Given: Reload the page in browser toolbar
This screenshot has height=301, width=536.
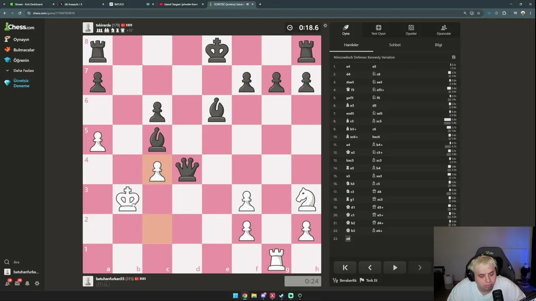Looking at the screenshot, I should (20, 13).
